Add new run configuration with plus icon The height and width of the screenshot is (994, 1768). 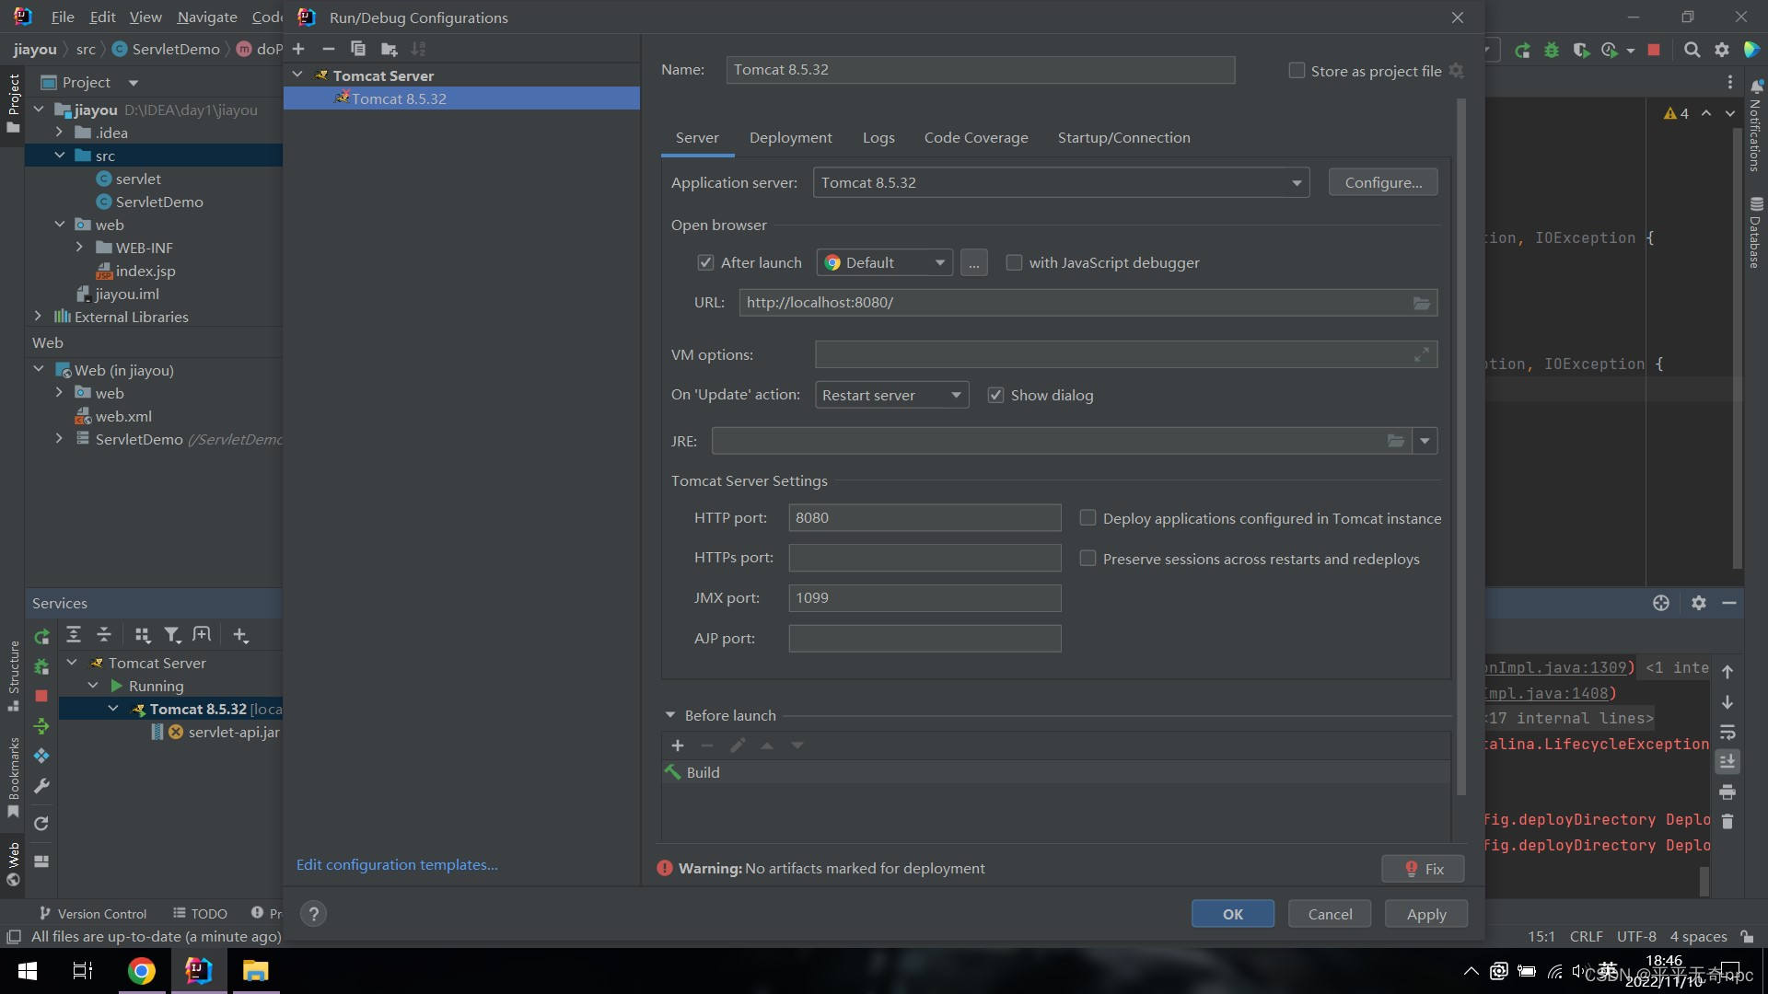pos(298,49)
